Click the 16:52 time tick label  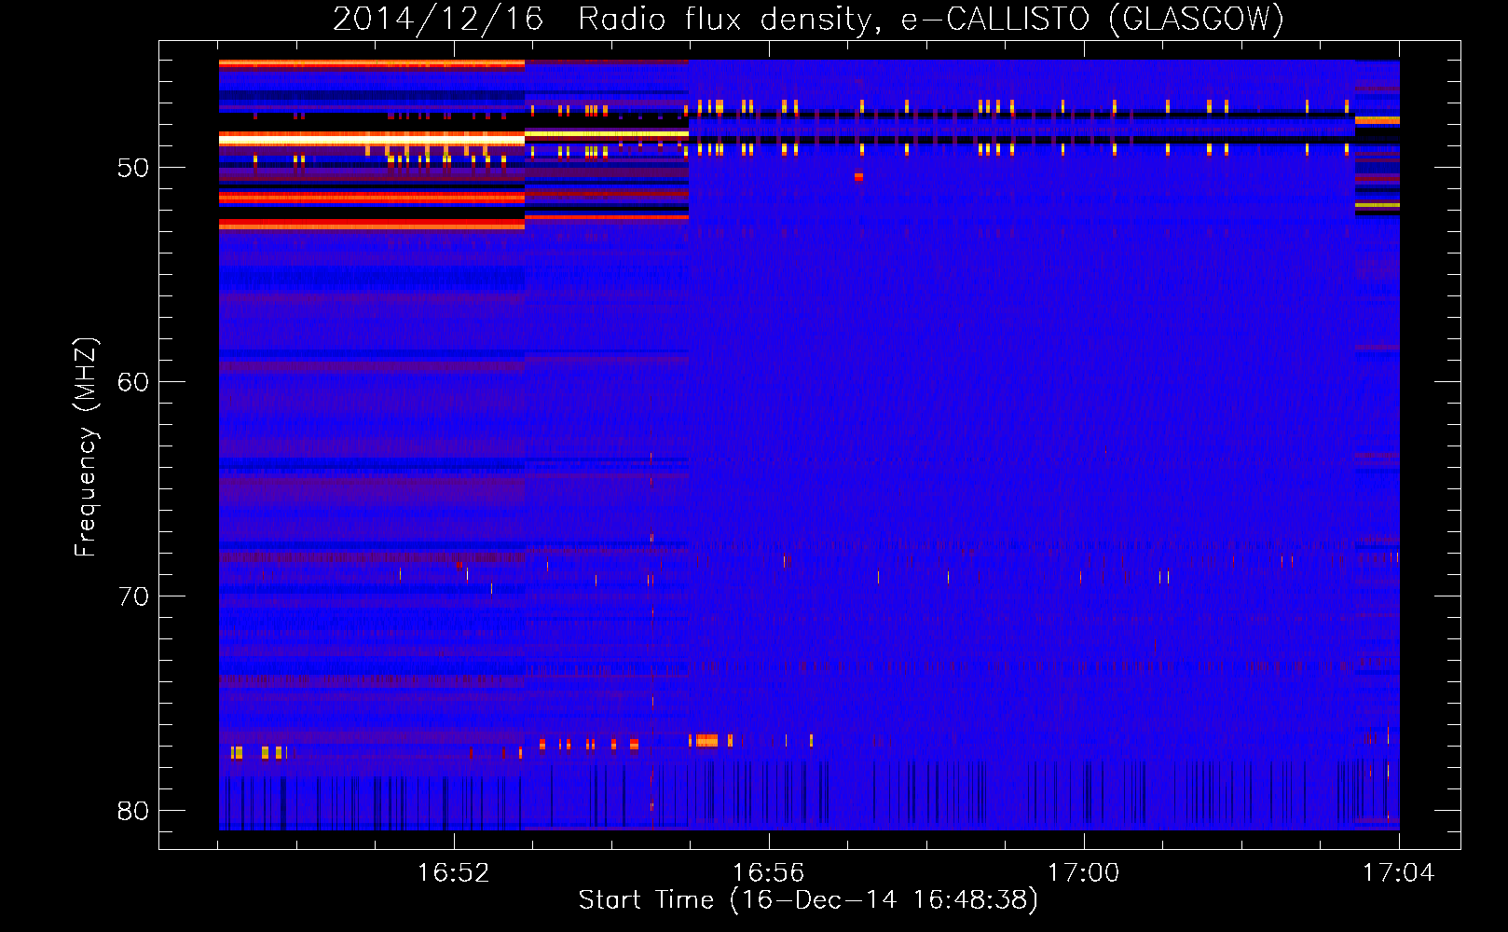(x=453, y=873)
